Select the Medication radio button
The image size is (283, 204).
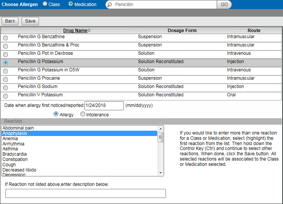point(70,4)
